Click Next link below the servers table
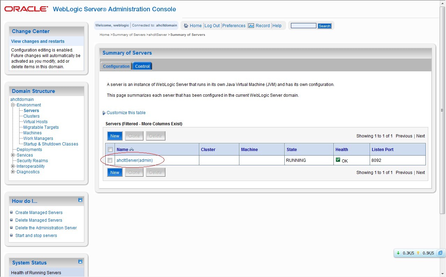Screen dimensions: 446x277 click(421, 173)
